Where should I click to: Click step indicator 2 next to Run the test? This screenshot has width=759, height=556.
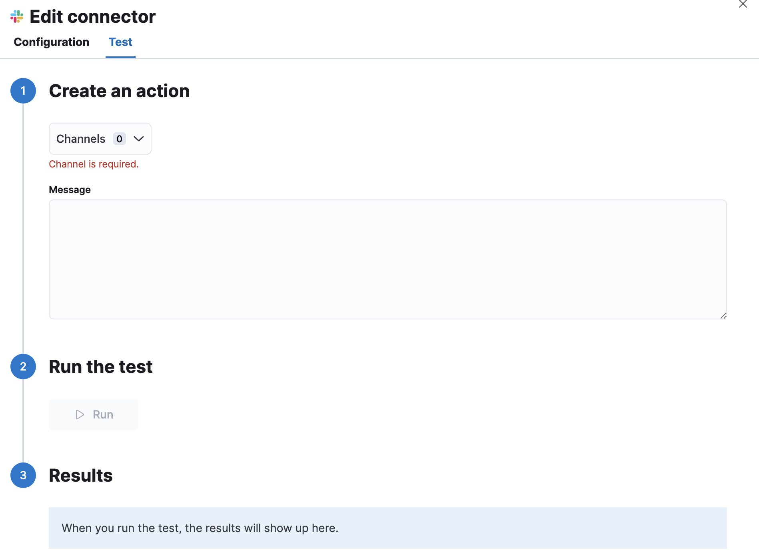pyautogui.click(x=23, y=367)
